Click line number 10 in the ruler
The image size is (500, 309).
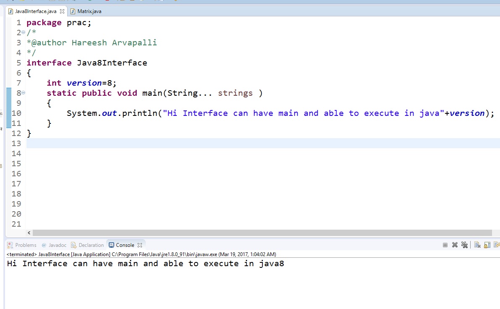pyautogui.click(x=16, y=113)
